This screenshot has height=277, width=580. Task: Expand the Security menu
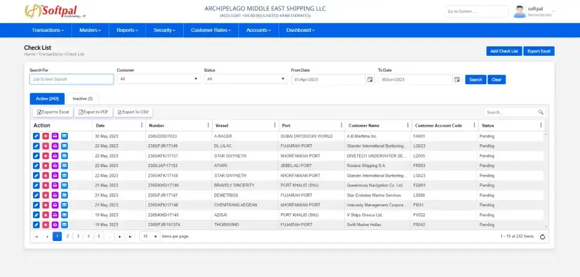tap(165, 30)
